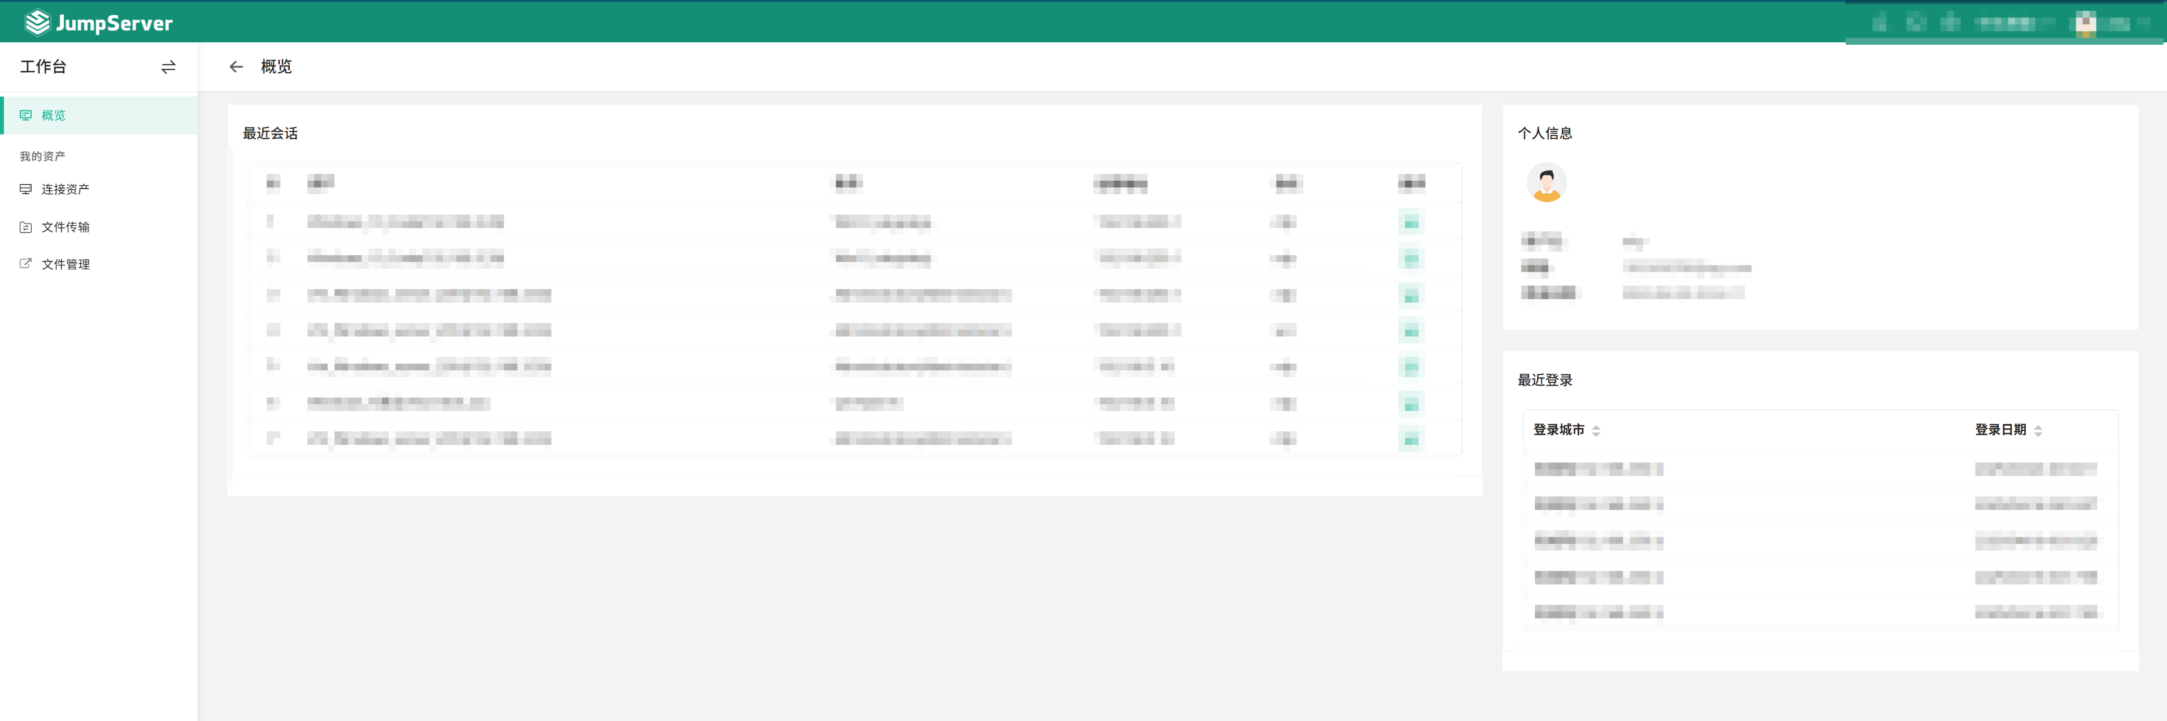The image size is (2167, 721).
Task: Select 概览 in the sidebar menu
Action: point(54,115)
